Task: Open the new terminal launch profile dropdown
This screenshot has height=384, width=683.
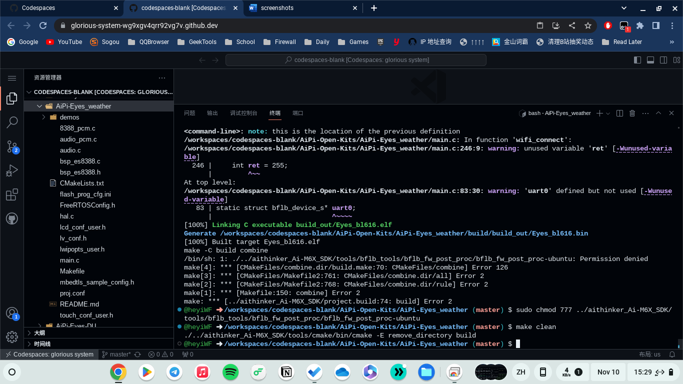Action: tap(608, 113)
